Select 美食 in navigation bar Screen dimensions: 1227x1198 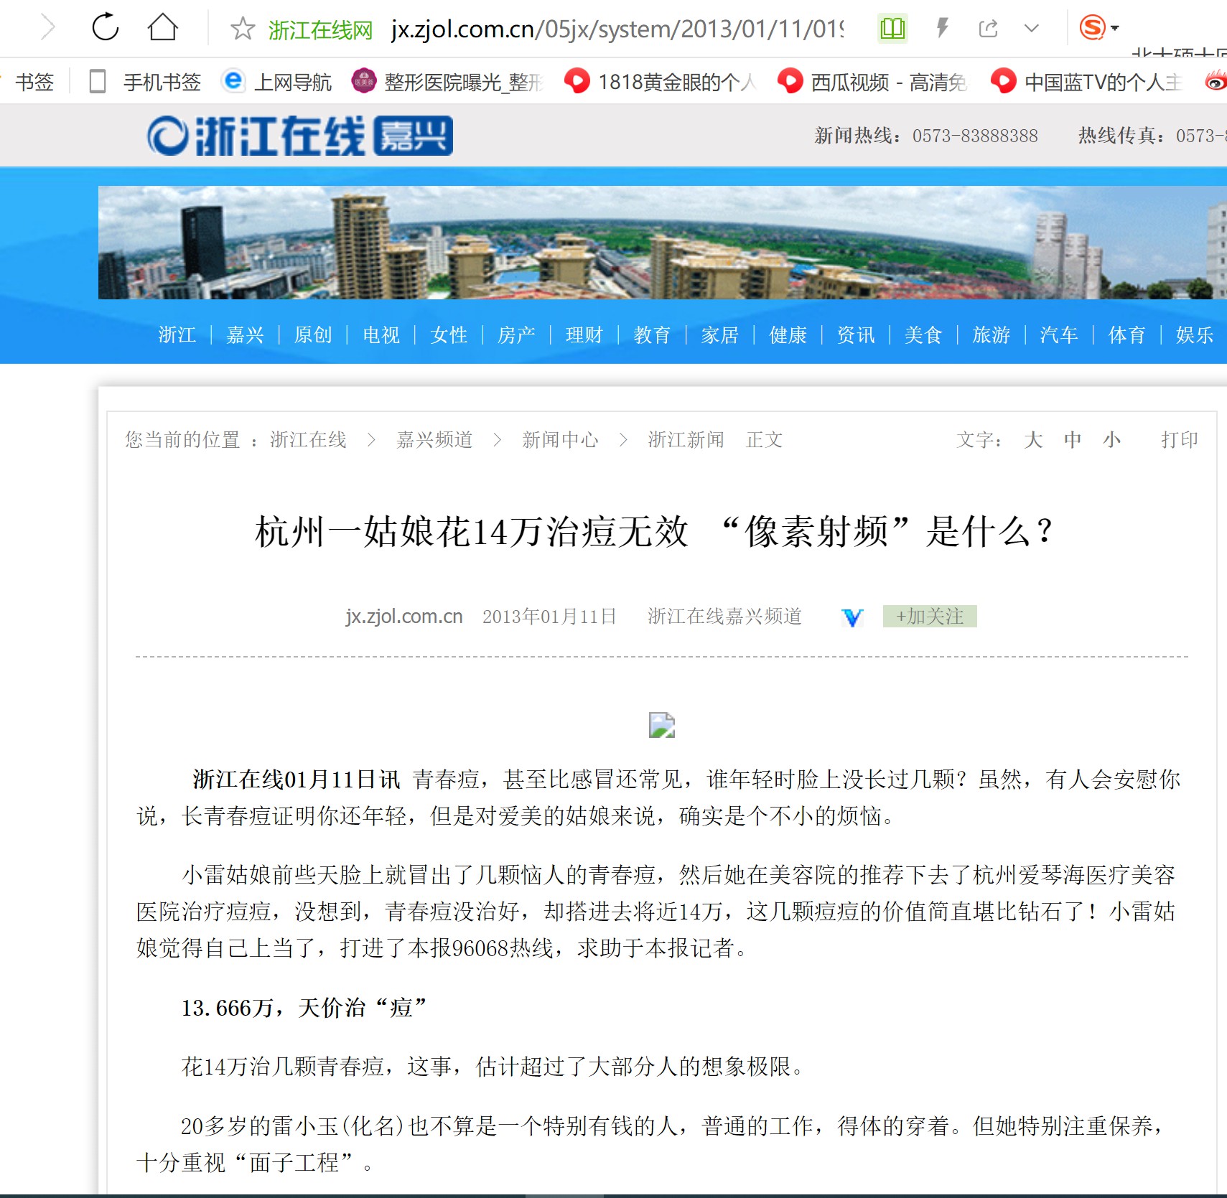point(923,335)
